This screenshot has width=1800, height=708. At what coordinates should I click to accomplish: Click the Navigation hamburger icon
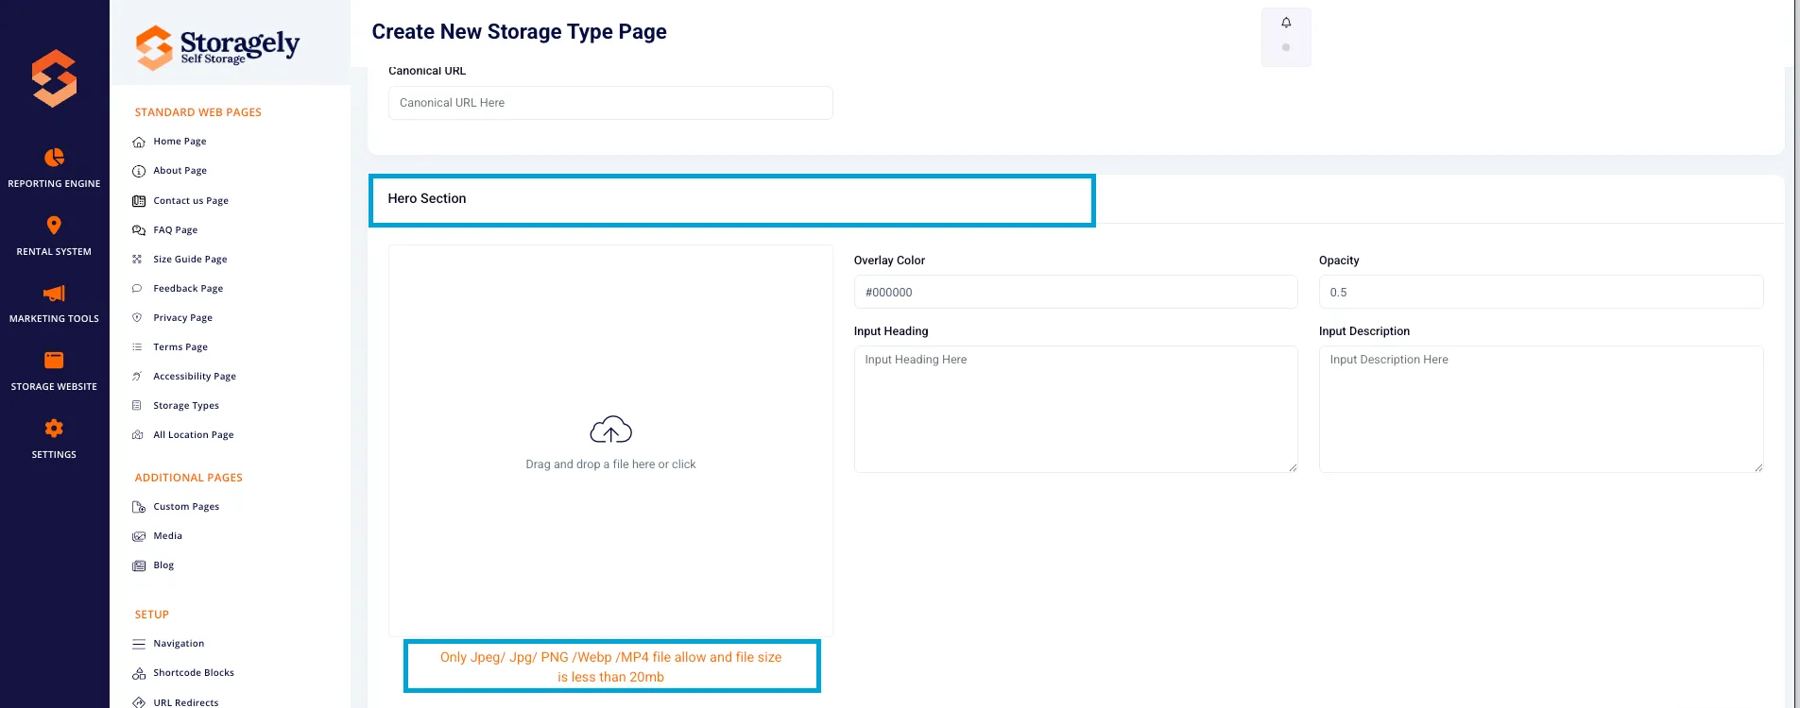[139, 644]
